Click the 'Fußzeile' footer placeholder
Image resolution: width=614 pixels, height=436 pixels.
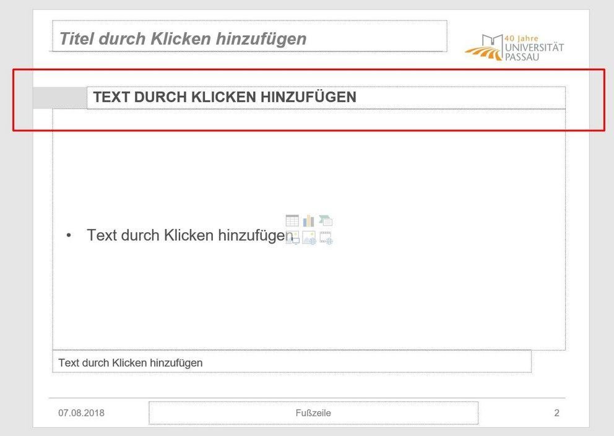click(x=313, y=413)
